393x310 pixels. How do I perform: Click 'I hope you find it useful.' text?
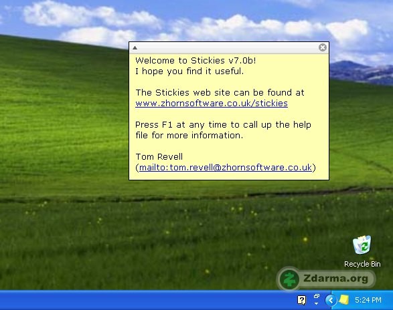click(x=189, y=71)
